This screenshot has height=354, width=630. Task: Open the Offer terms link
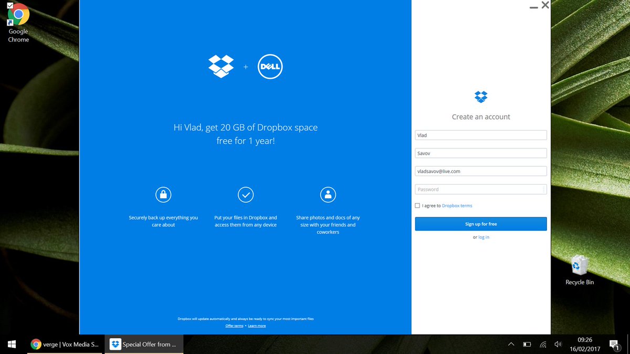click(x=234, y=326)
